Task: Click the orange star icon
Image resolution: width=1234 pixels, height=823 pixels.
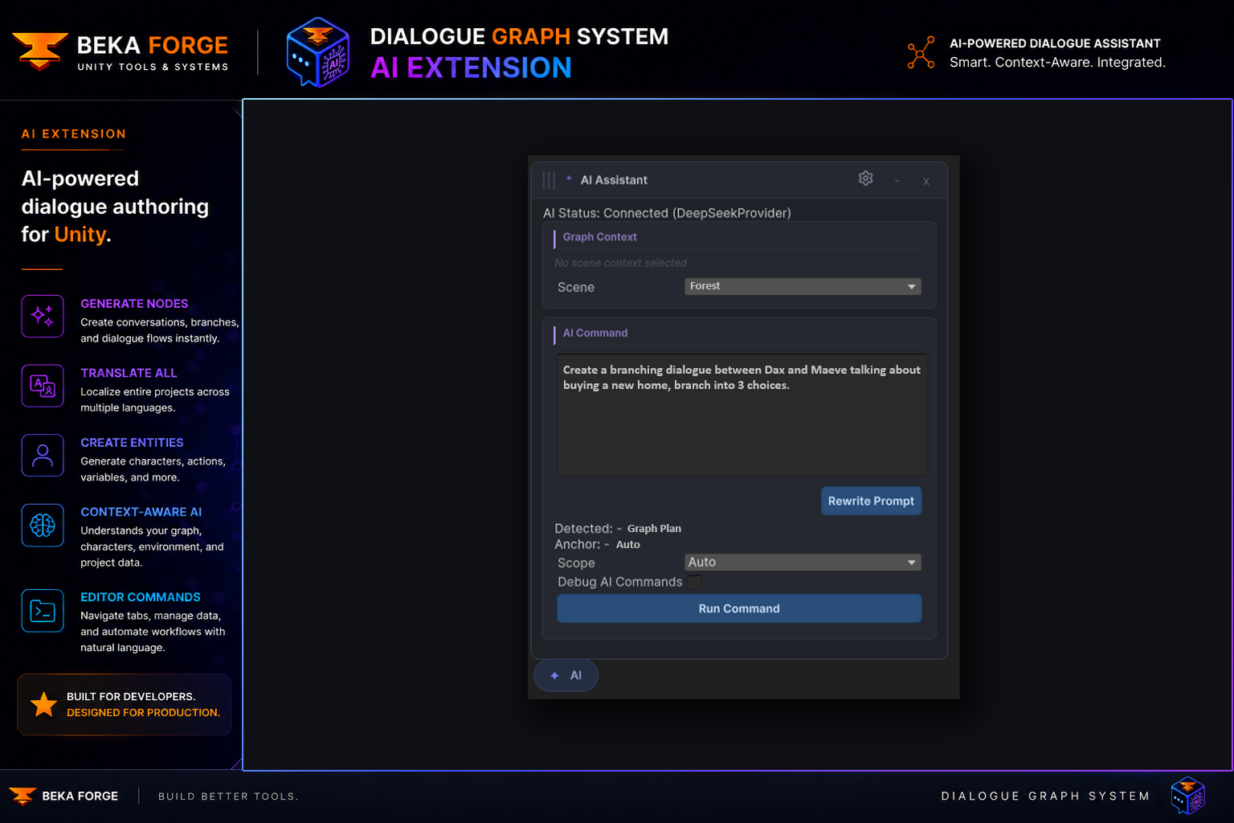Action: tap(43, 704)
